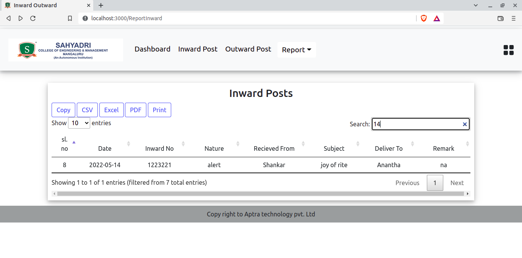The height and width of the screenshot is (258, 522).
Task: Click the Sahyadri college logo
Action: point(66,50)
